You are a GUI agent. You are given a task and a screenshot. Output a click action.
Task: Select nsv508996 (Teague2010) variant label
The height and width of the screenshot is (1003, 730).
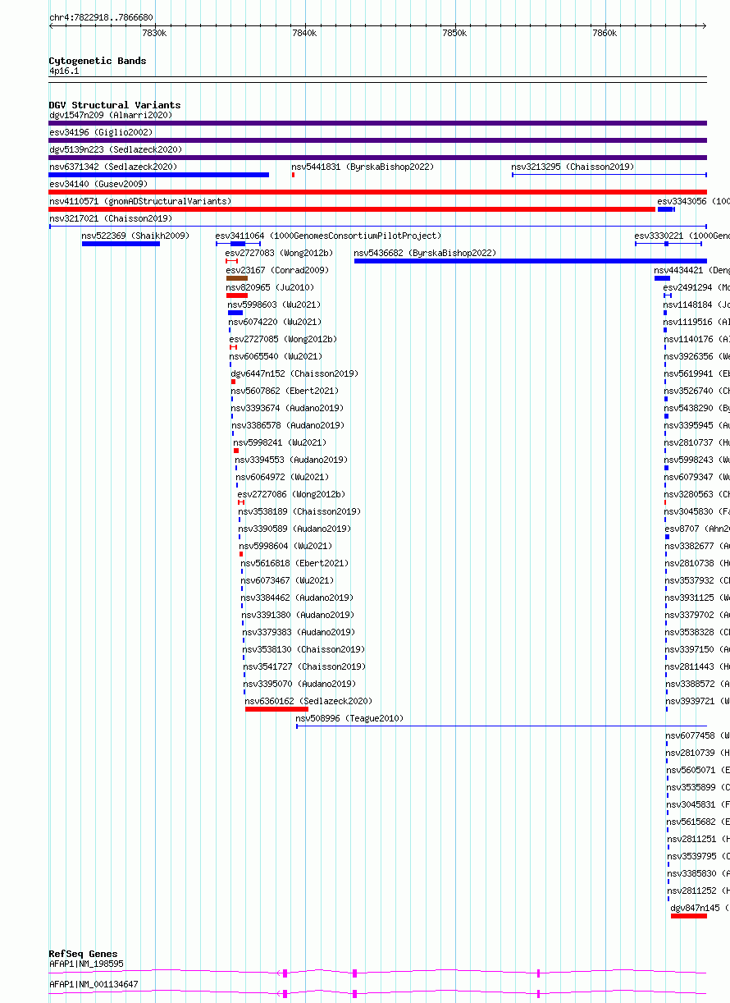click(349, 718)
